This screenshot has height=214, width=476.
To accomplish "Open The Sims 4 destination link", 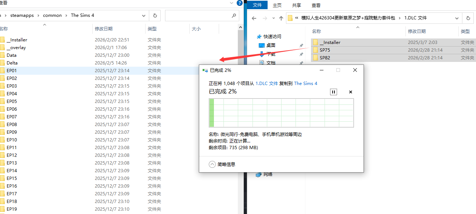I will pos(305,84).
